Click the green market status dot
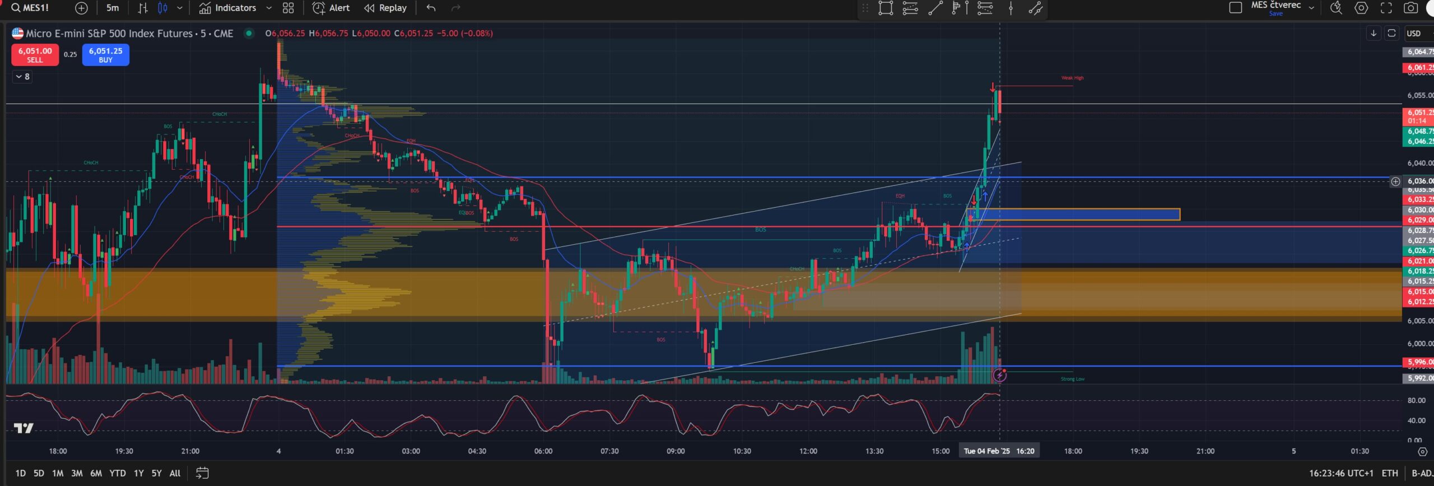 (249, 34)
